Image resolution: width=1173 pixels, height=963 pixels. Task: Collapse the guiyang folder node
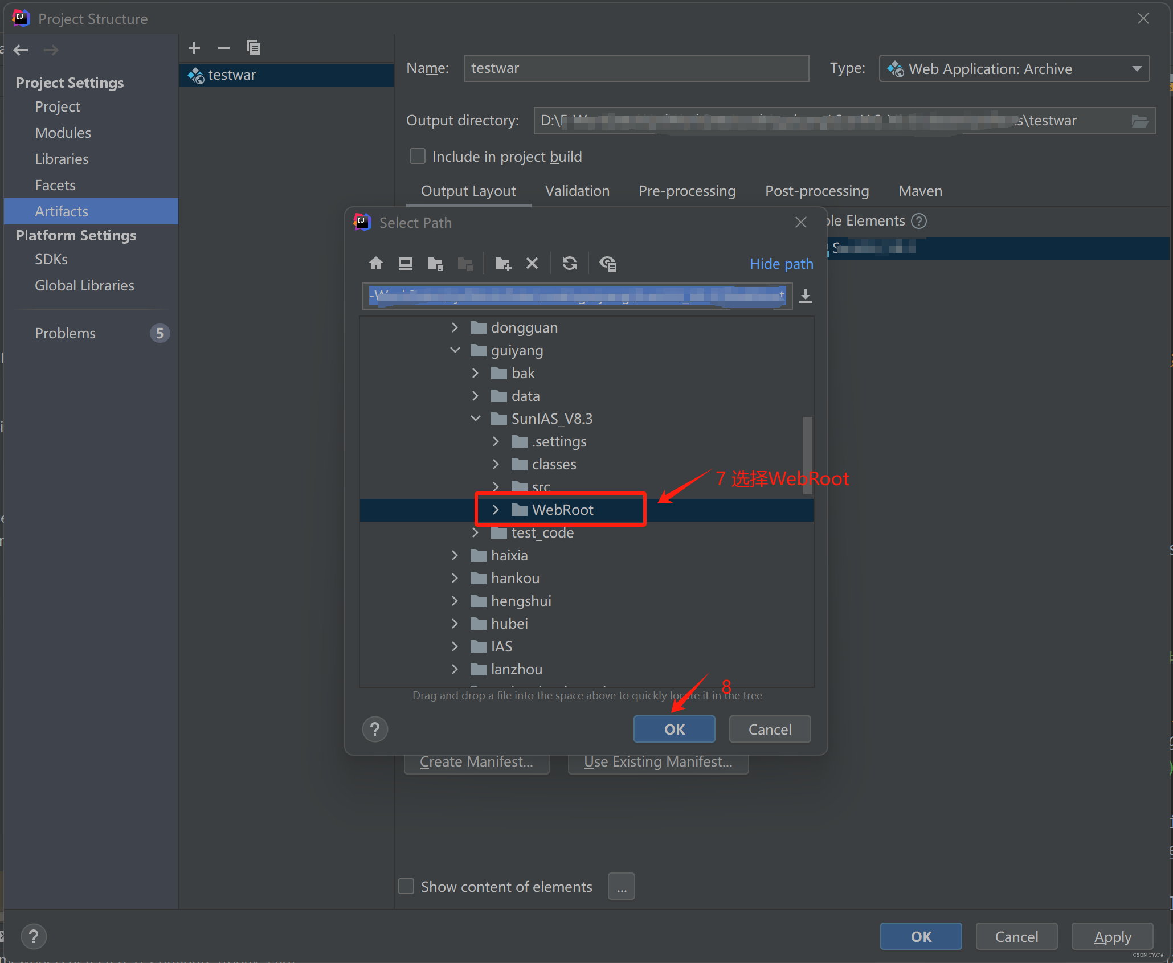pos(455,350)
